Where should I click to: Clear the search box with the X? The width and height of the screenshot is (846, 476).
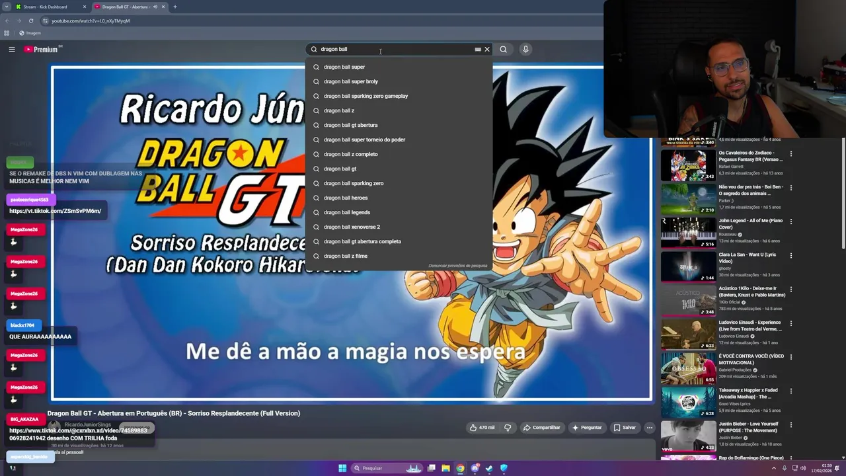tap(487, 49)
